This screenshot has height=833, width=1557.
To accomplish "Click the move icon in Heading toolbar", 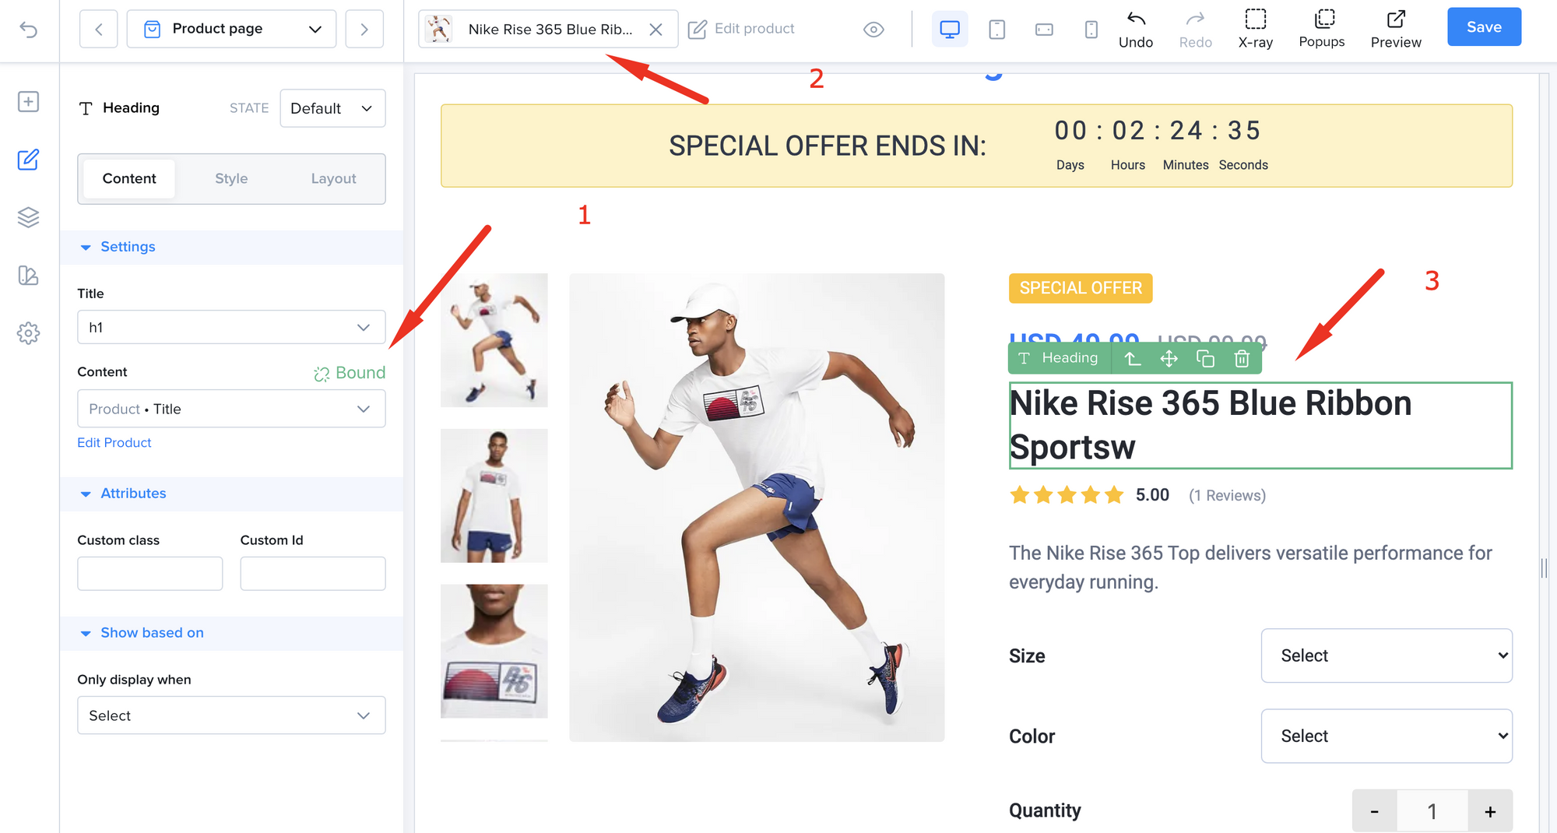I will point(1169,358).
